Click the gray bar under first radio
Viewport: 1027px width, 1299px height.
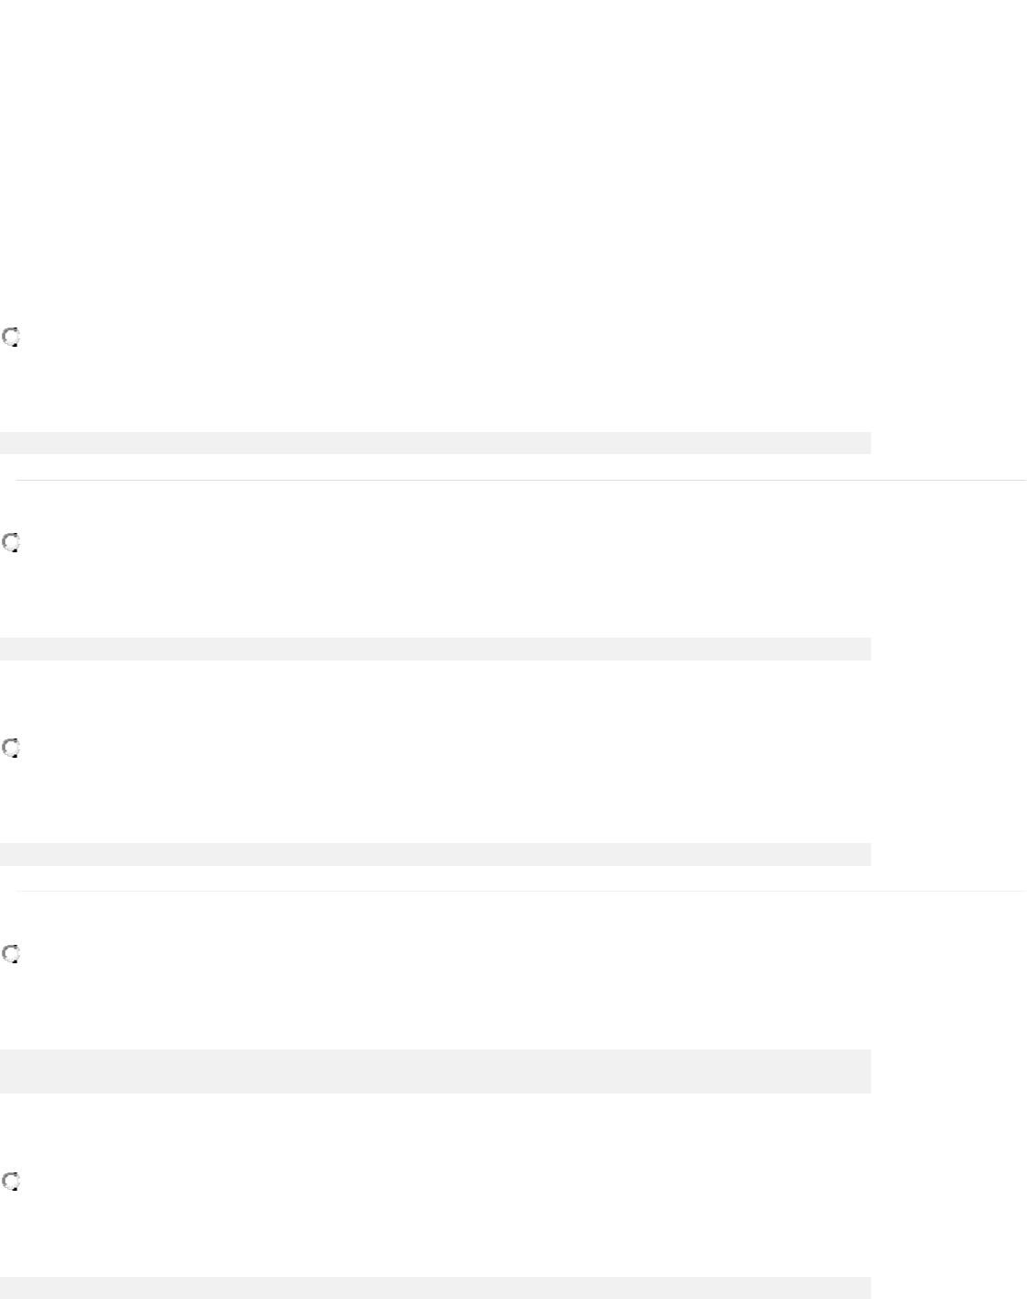coord(435,443)
